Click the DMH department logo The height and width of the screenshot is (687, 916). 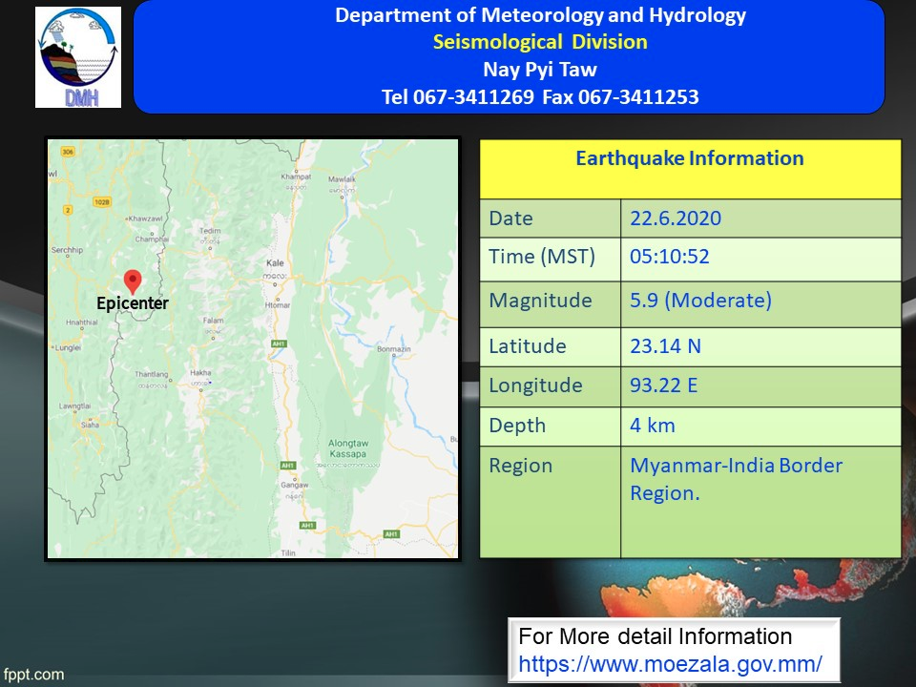click(78, 57)
